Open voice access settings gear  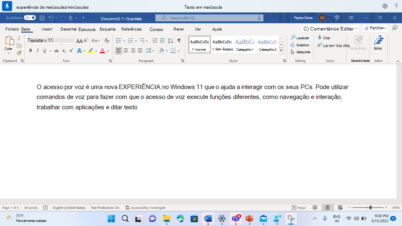(x=385, y=6)
